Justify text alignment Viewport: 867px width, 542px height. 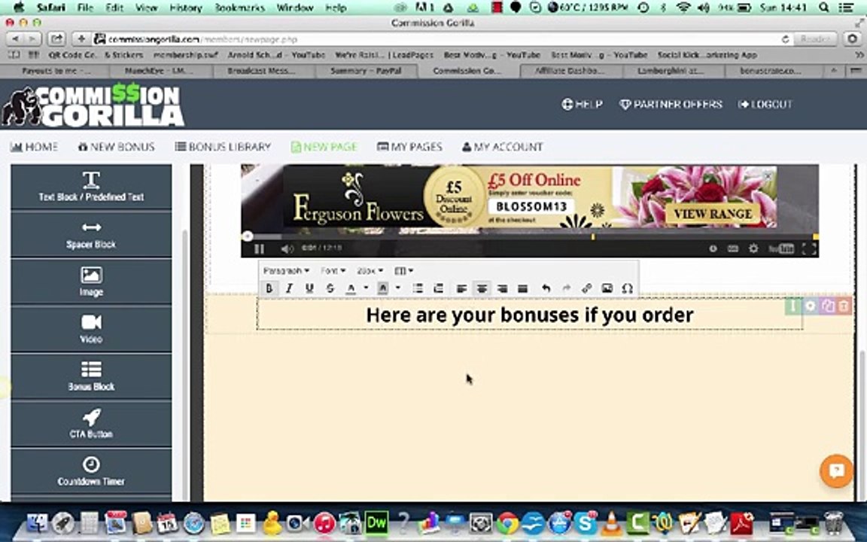click(522, 288)
